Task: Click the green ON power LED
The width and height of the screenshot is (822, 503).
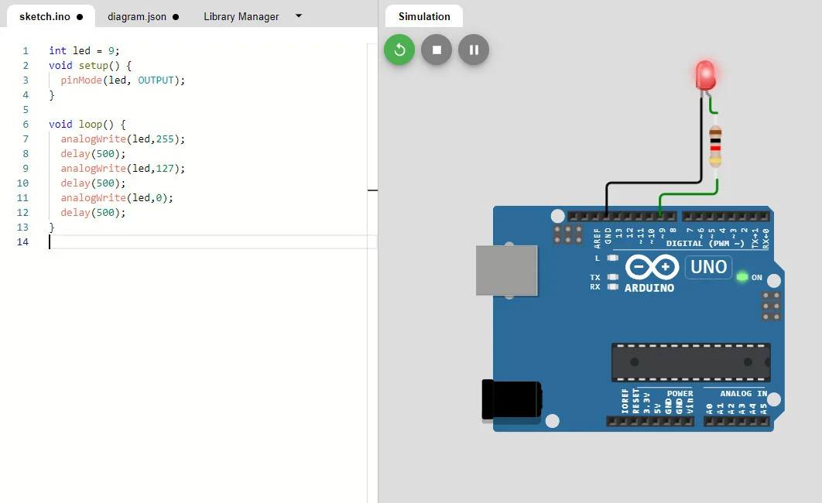Action: (742, 277)
